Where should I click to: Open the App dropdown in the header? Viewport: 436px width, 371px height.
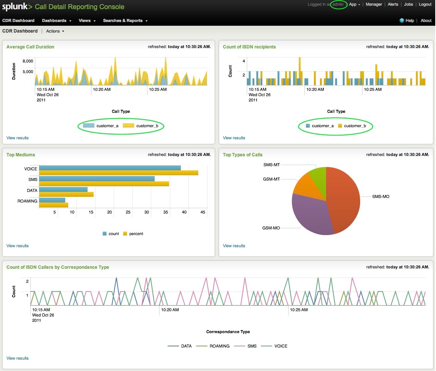[x=354, y=5]
